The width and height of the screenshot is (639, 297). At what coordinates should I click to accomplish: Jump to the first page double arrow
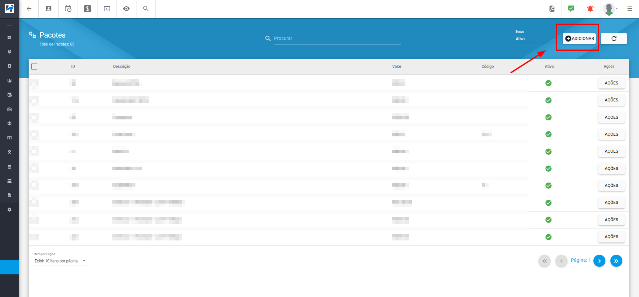click(x=544, y=261)
